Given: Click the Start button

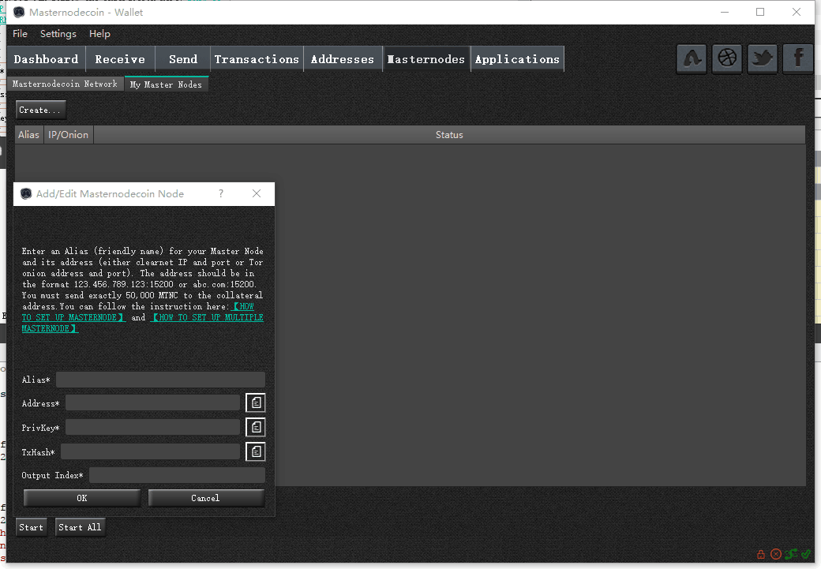Looking at the screenshot, I should pyautogui.click(x=32, y=527).
